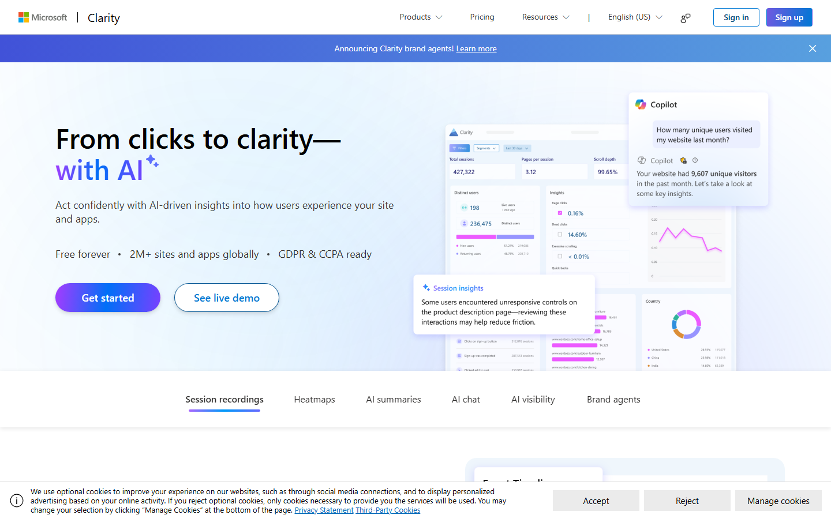This screenshot has height=519, width=831.
Task: Click the Country donut chart
Action: 686,324
